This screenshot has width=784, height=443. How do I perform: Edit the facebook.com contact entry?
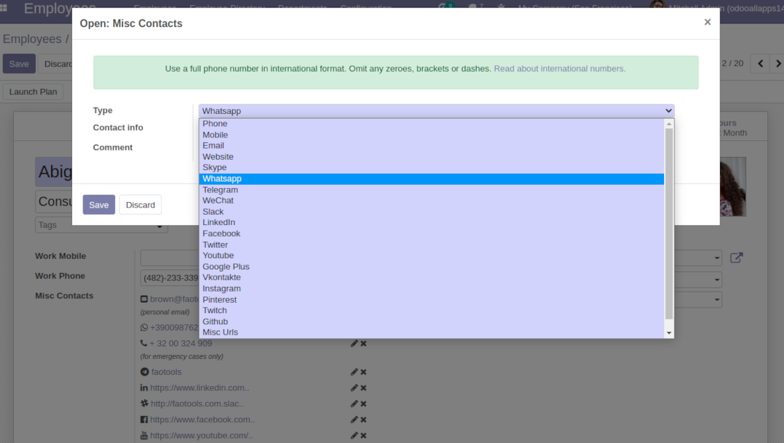click(354, 419)
